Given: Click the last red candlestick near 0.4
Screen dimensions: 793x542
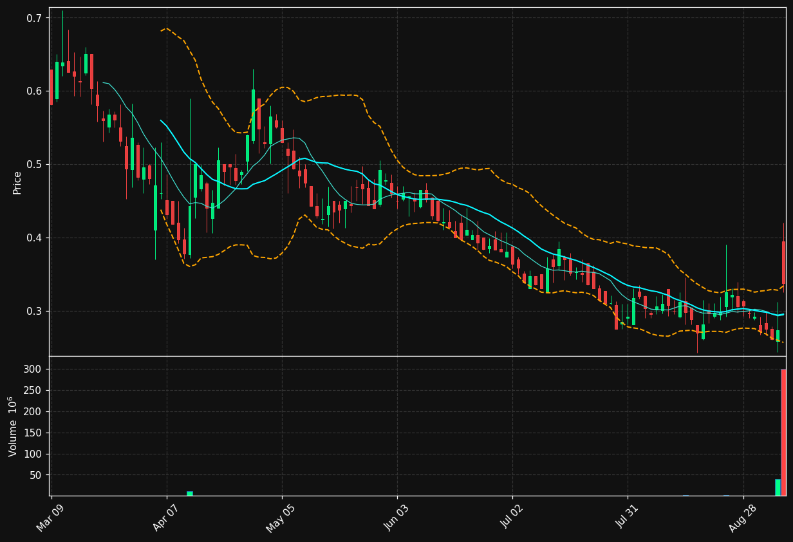Looking at the screenshot, I should tap(783, 263).
